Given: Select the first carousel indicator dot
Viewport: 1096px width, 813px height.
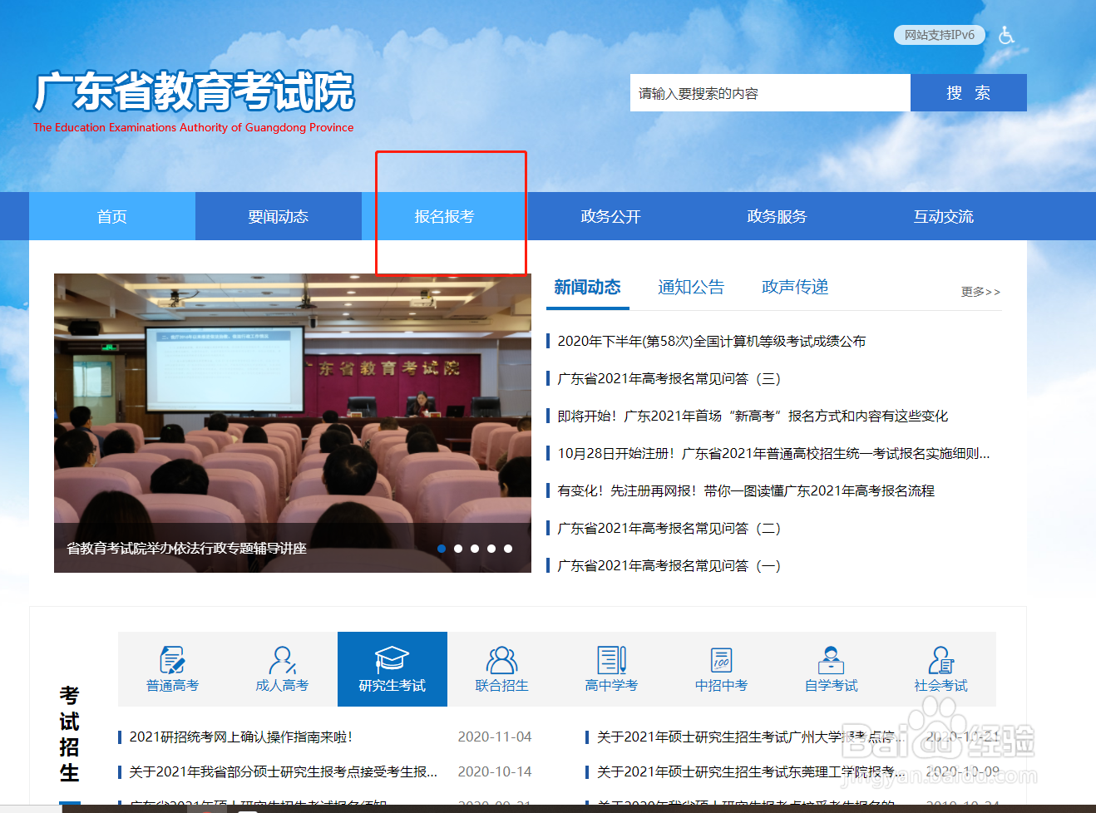Looking at the screenshot, I should [x=442, y=549].
